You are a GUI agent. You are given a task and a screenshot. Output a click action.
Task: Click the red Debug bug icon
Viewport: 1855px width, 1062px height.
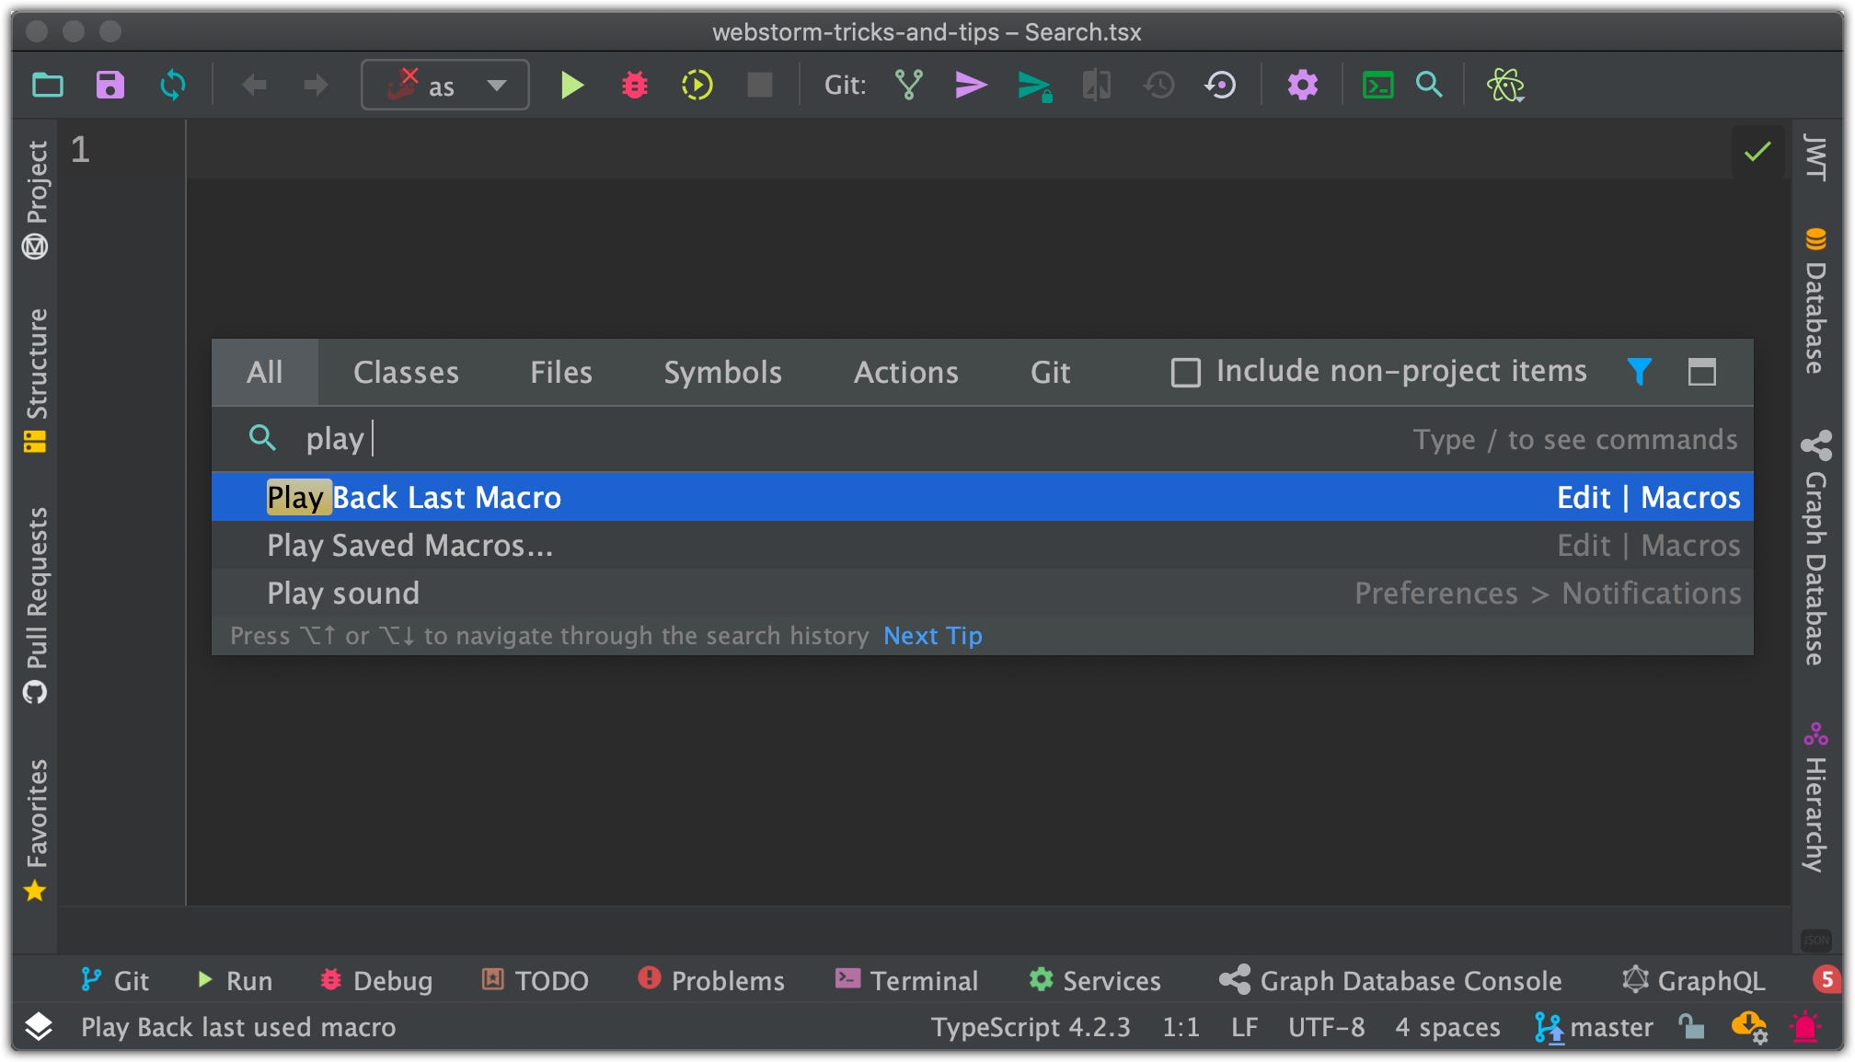[634, 86]
